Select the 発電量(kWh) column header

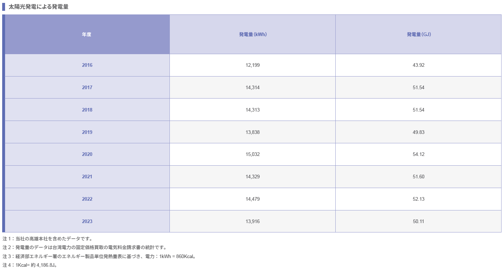click(253, 35)
